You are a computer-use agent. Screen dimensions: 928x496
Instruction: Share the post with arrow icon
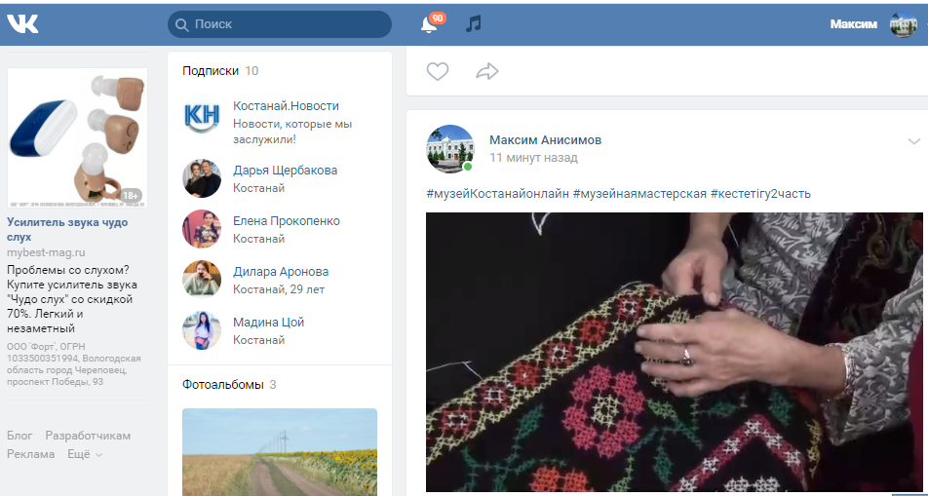click(x=487, y=71)
